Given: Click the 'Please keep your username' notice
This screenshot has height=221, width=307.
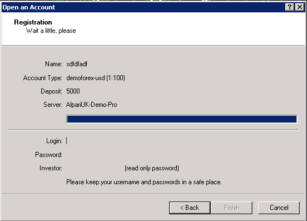Looking at the screenshot, I should pos(144,182).
